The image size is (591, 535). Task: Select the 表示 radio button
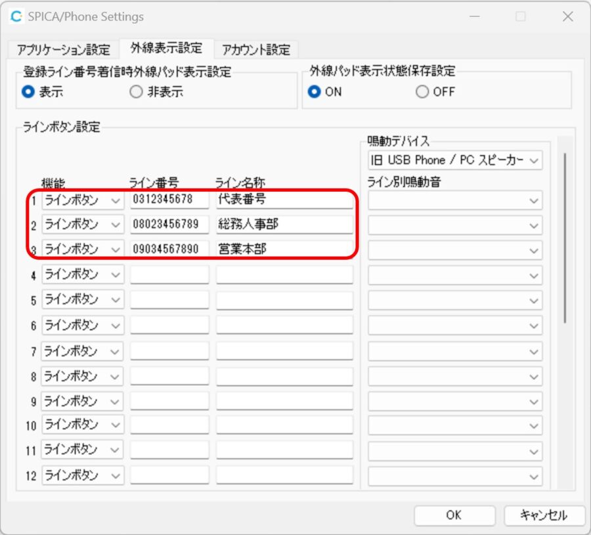click(26, 92)
